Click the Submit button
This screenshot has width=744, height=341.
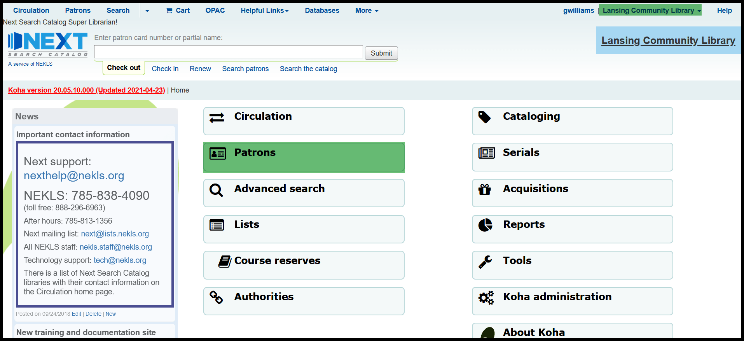tap(381, 53)
